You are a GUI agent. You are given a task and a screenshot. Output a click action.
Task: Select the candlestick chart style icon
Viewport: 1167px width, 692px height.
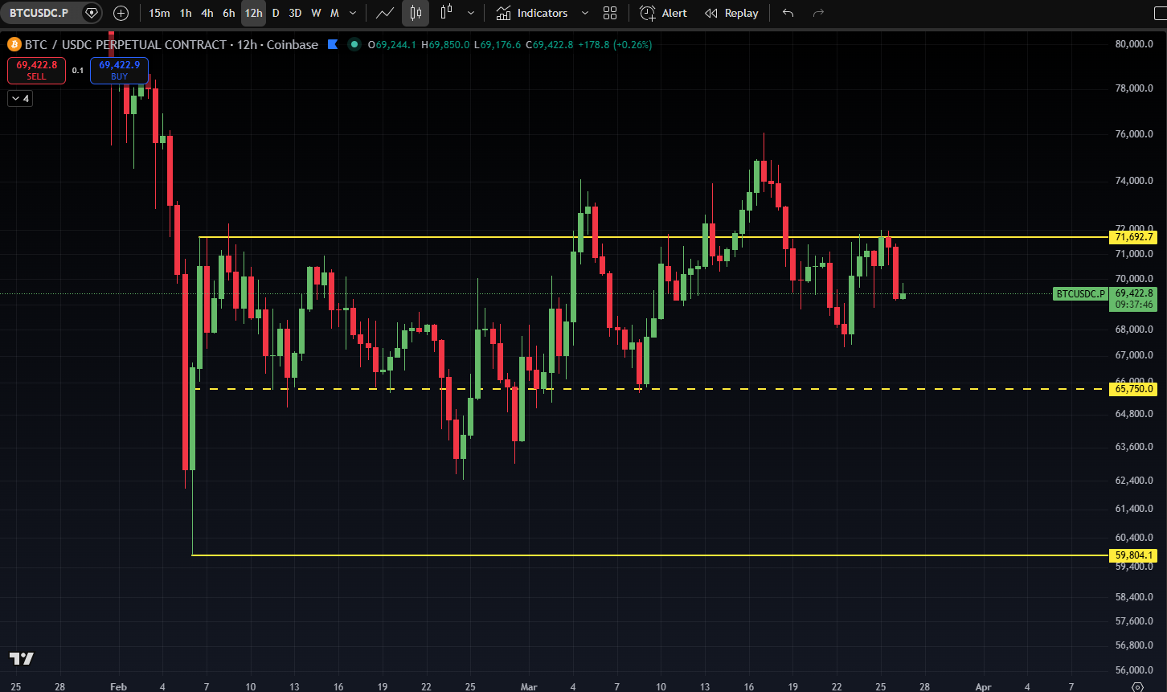point(416,13)
